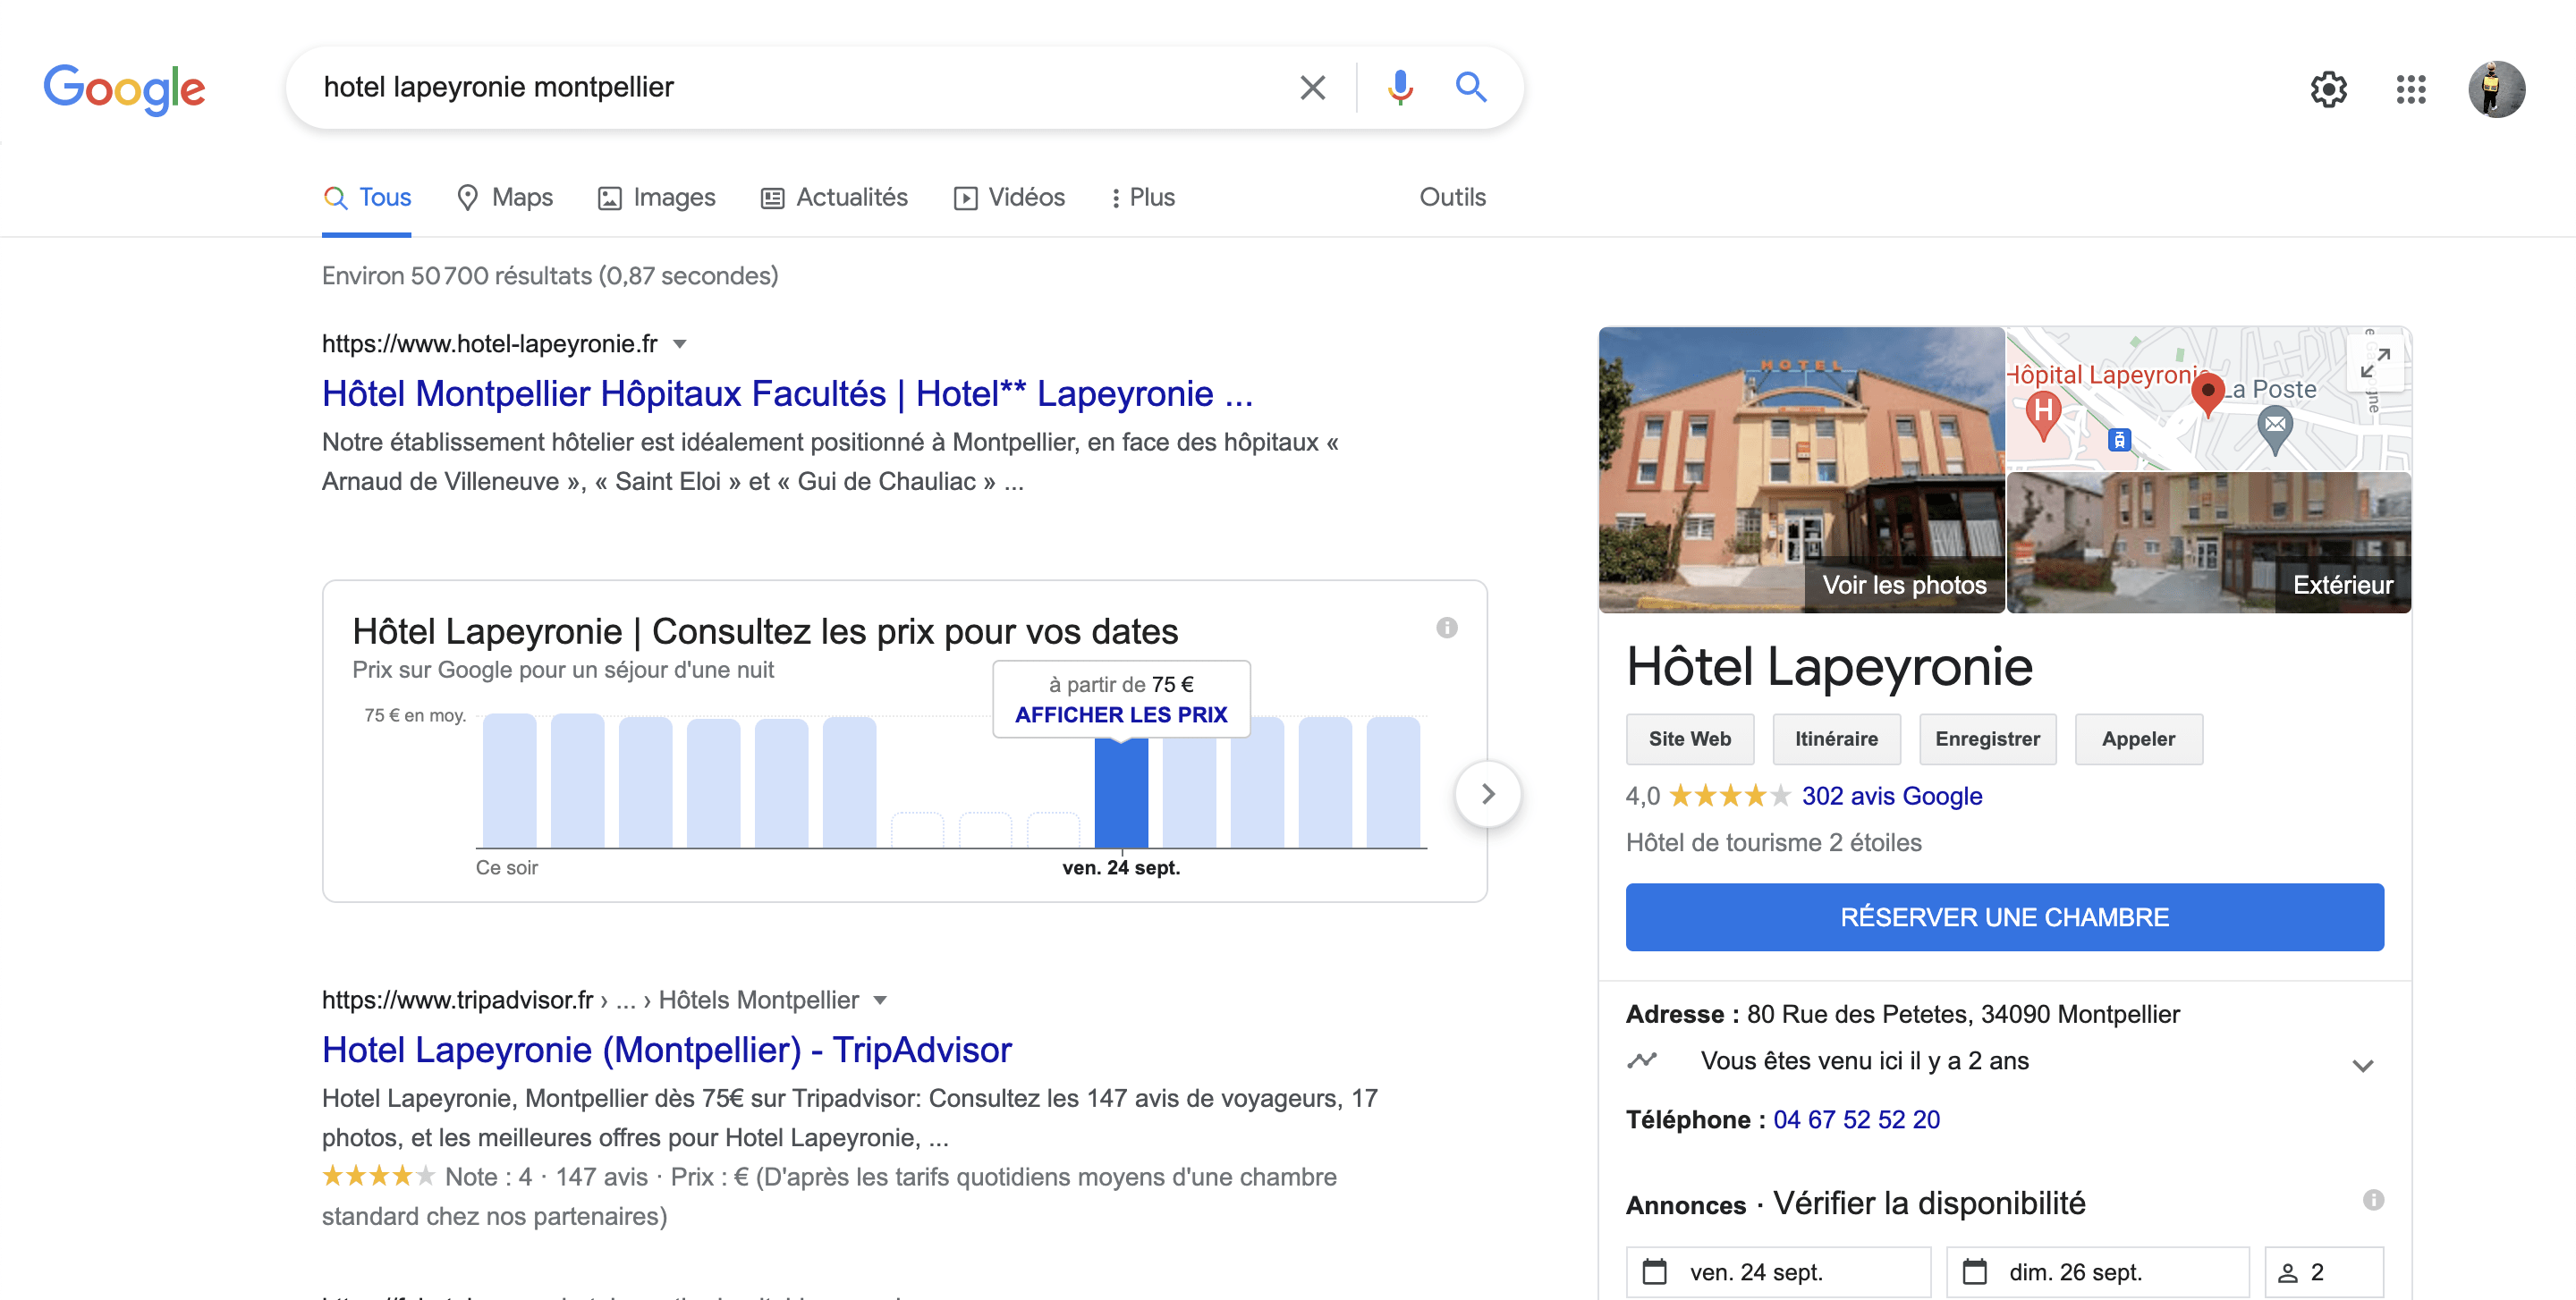This screenshot has width=2576, height=1300.
Task: Expand the 'Vous êtes venu ici' chevron
Action: coord(2362,1065)
